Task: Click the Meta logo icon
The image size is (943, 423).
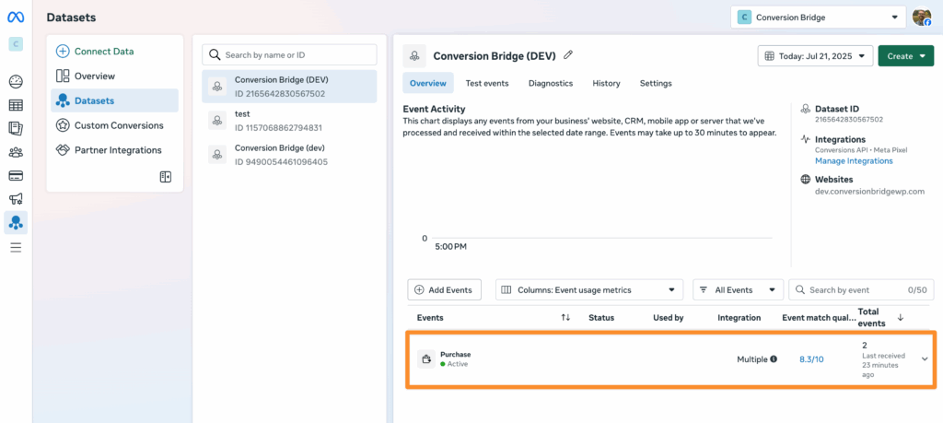Action: pos(16,18)
